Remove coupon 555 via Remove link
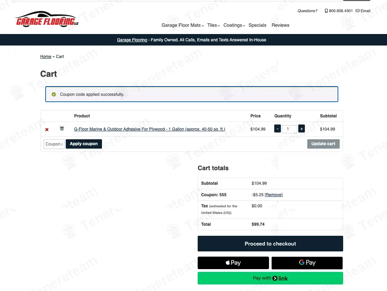Image resolution: width=387 pixels, height=291 pixels. pyautogui.click(x=274, y=195)
